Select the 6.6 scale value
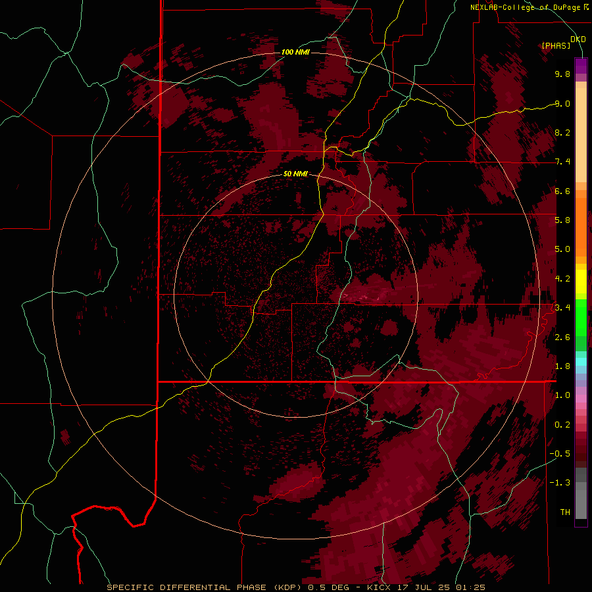This screenshot has width=592, height=592. coord(562,191)
